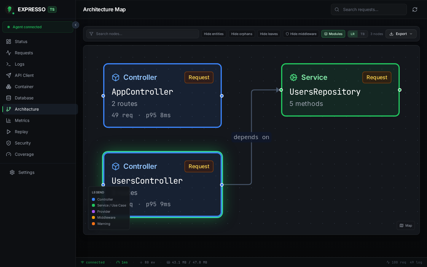Open the Export dropdown
Image resolution: width=427 pixels, height=267 pixels.
point(401,34)
